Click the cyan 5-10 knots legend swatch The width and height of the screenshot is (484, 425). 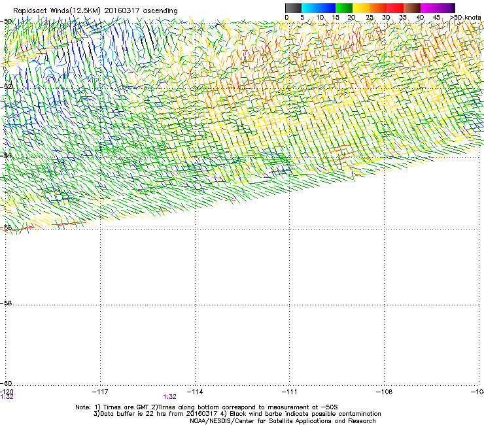(x=310, y=8)
